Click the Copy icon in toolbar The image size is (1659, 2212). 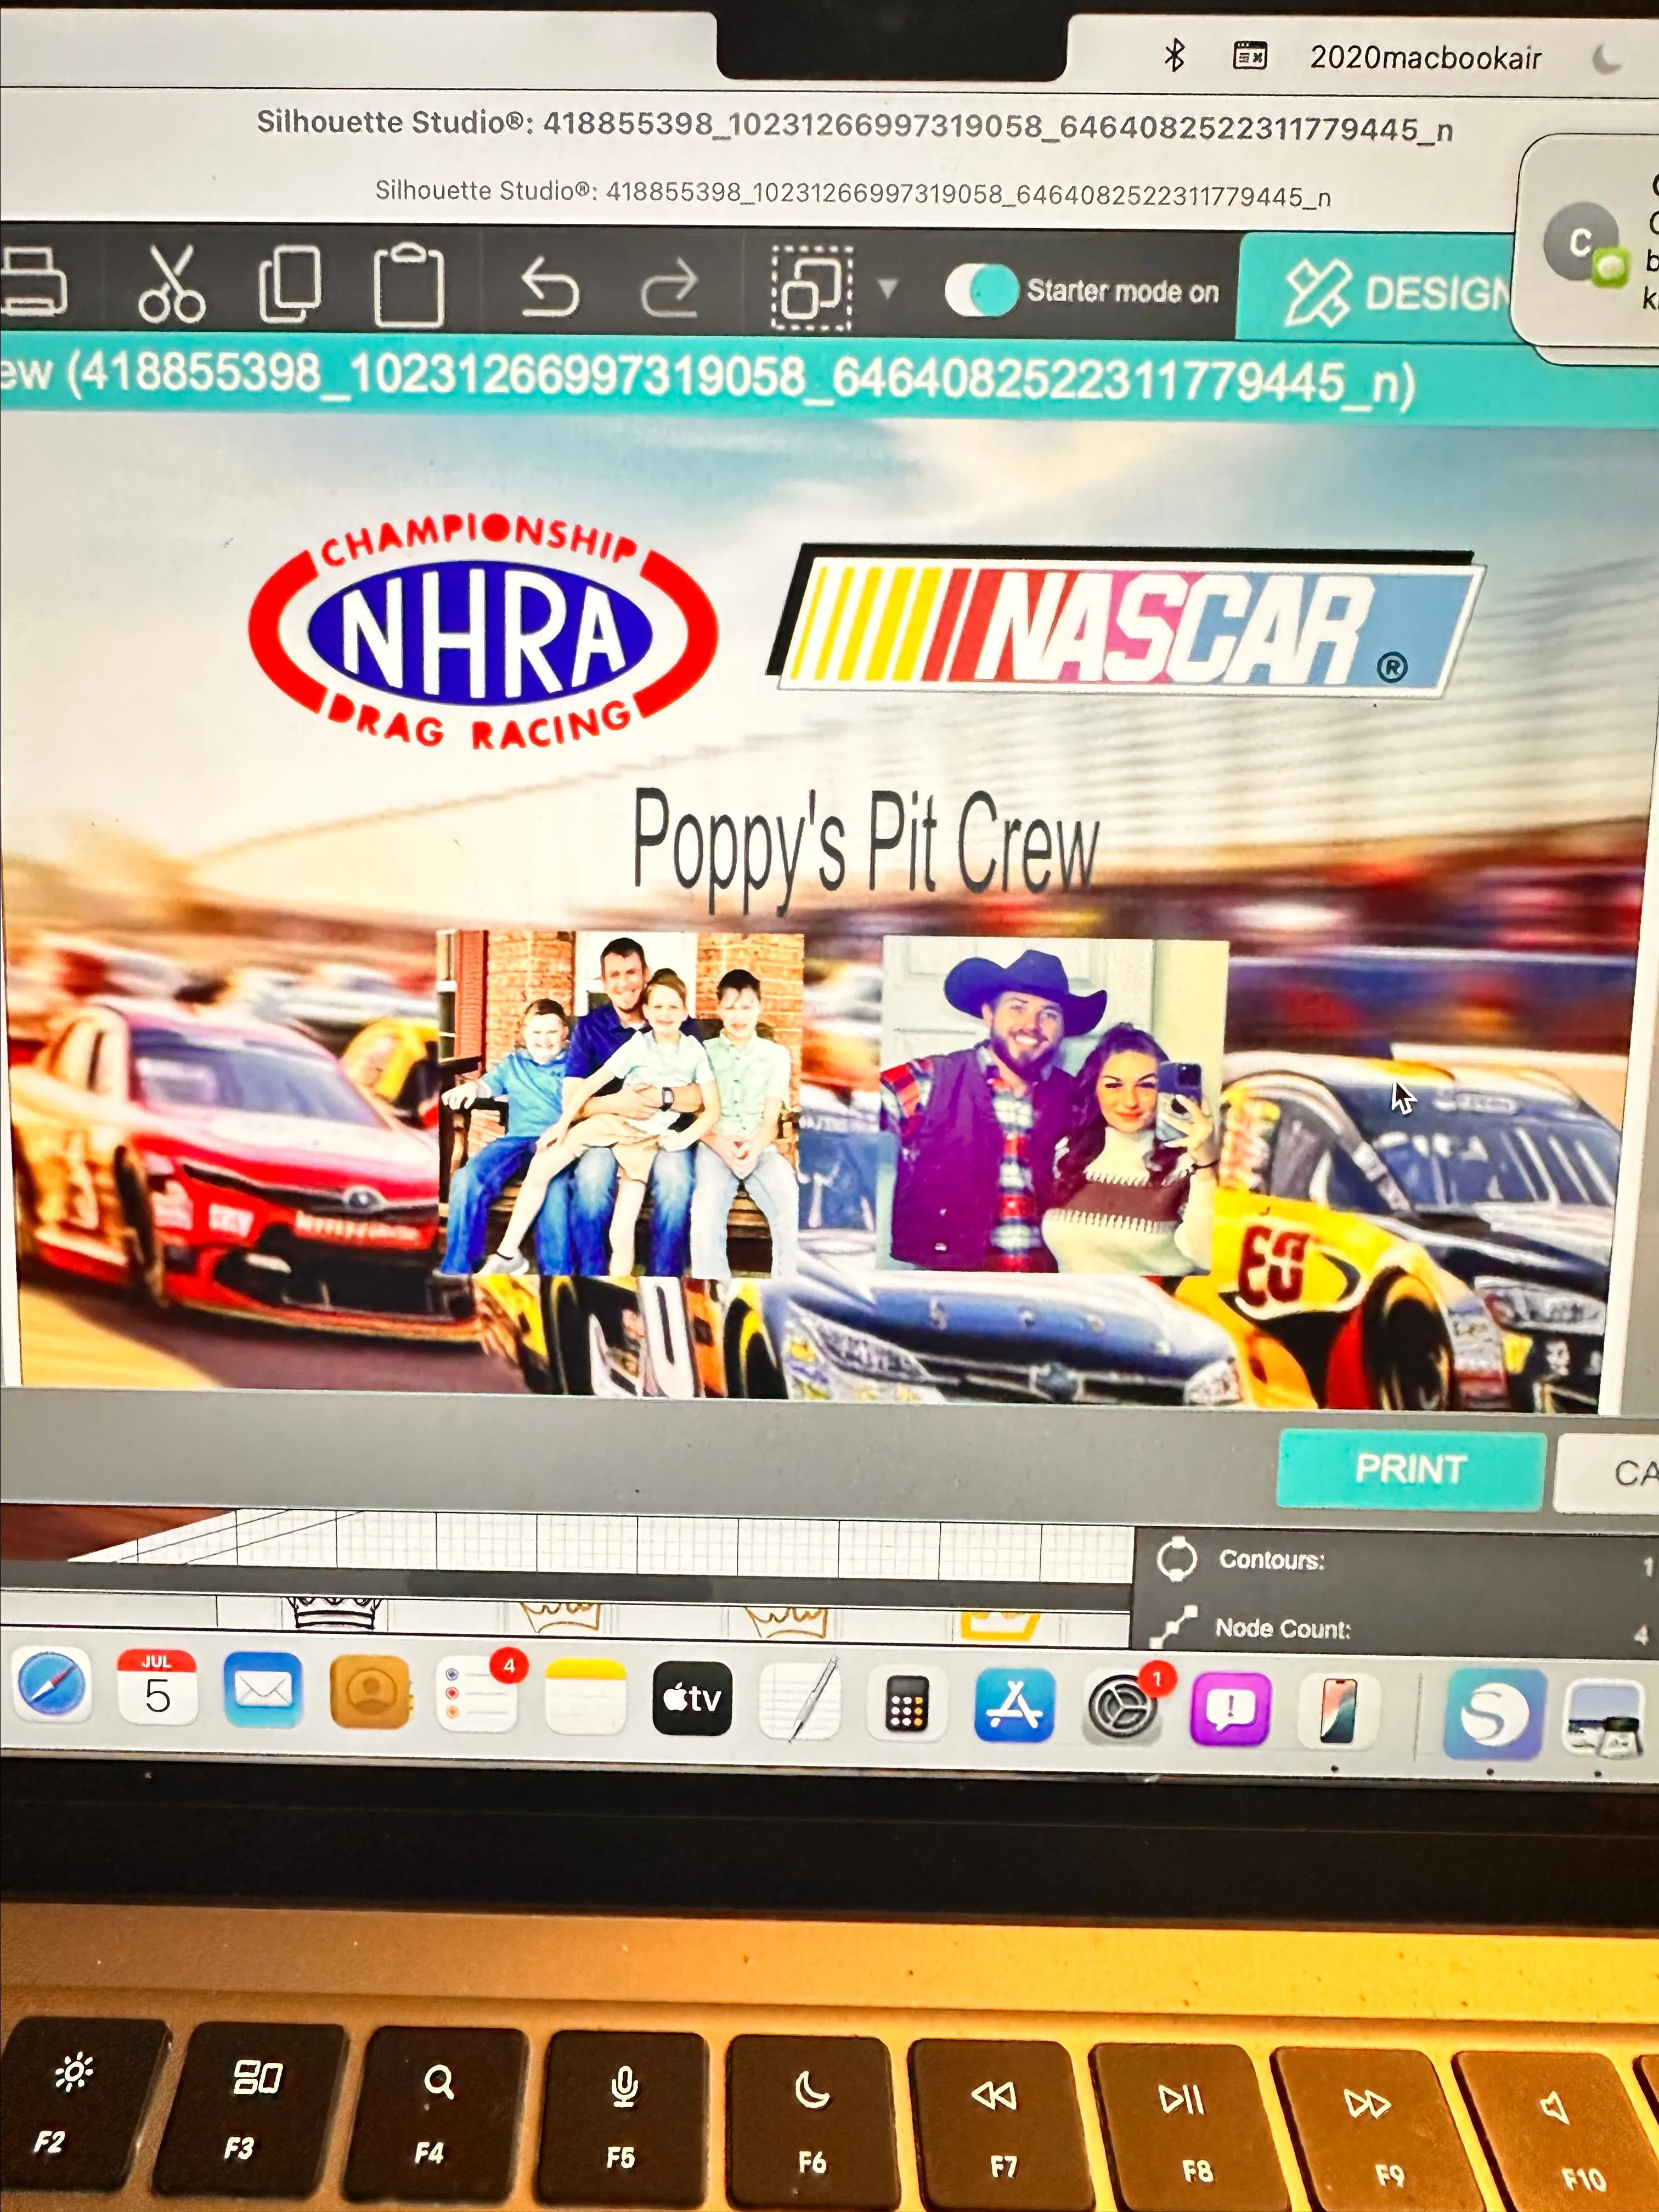click(x=290, y=284)
